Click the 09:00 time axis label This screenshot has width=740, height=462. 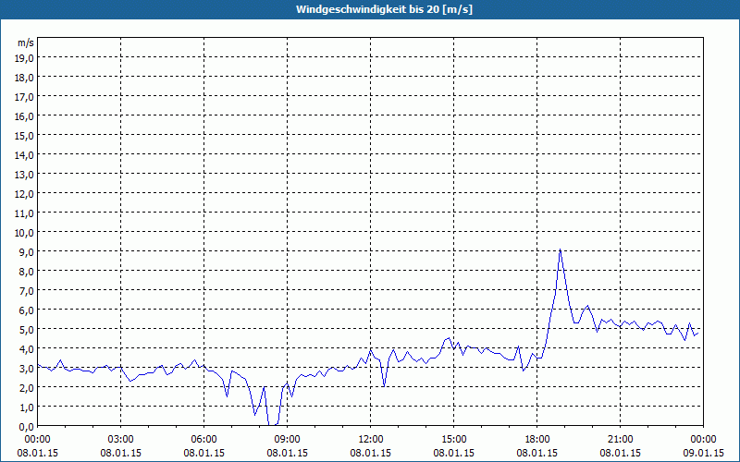(x=288, y=440)
